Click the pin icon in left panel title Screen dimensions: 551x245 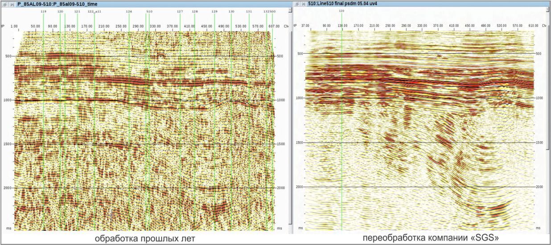[4, 4]
